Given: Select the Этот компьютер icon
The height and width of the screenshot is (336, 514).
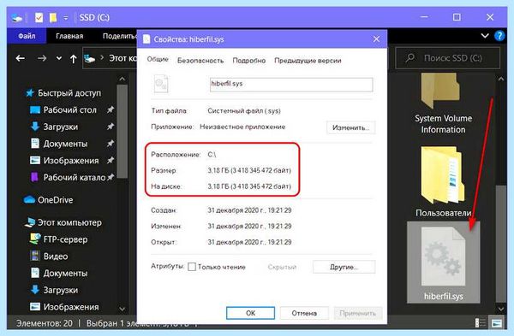Looking at the screenshot, I should coord(30,222).
